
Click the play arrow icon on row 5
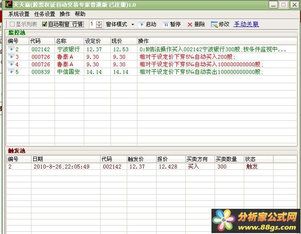coord(12,71)
